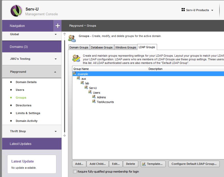The height and width of the screenshot is (177, 224).
Task: Click the group icon beside TestAccounts
Action: pos(94,101)
